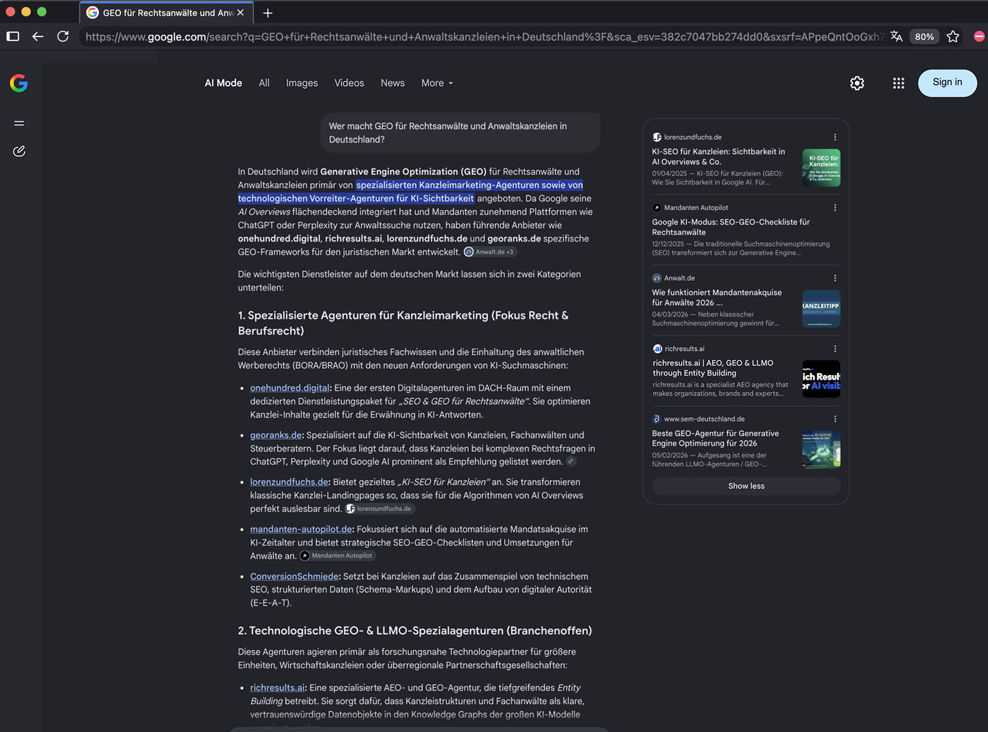Screen dimensions: 988x732
Task: Click link icon after georanks.de paragraph
Action: 571,461
